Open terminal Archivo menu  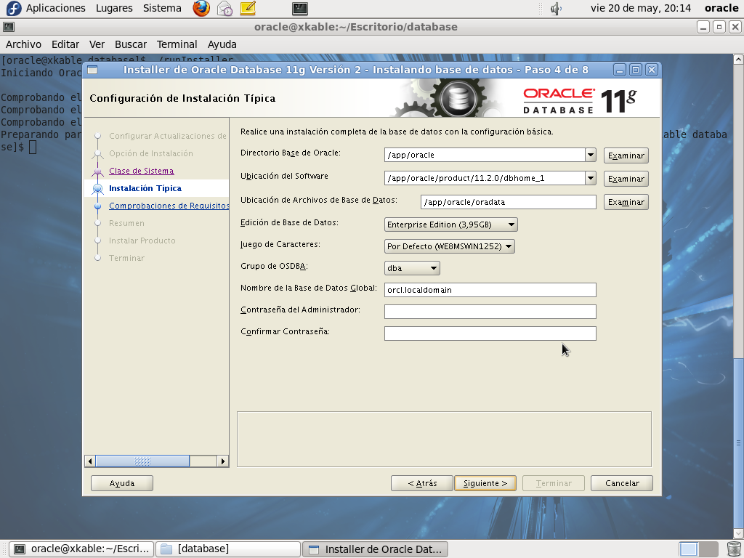point(24,44)
